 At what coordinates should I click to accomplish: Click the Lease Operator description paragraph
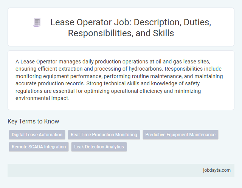[119, 80]
